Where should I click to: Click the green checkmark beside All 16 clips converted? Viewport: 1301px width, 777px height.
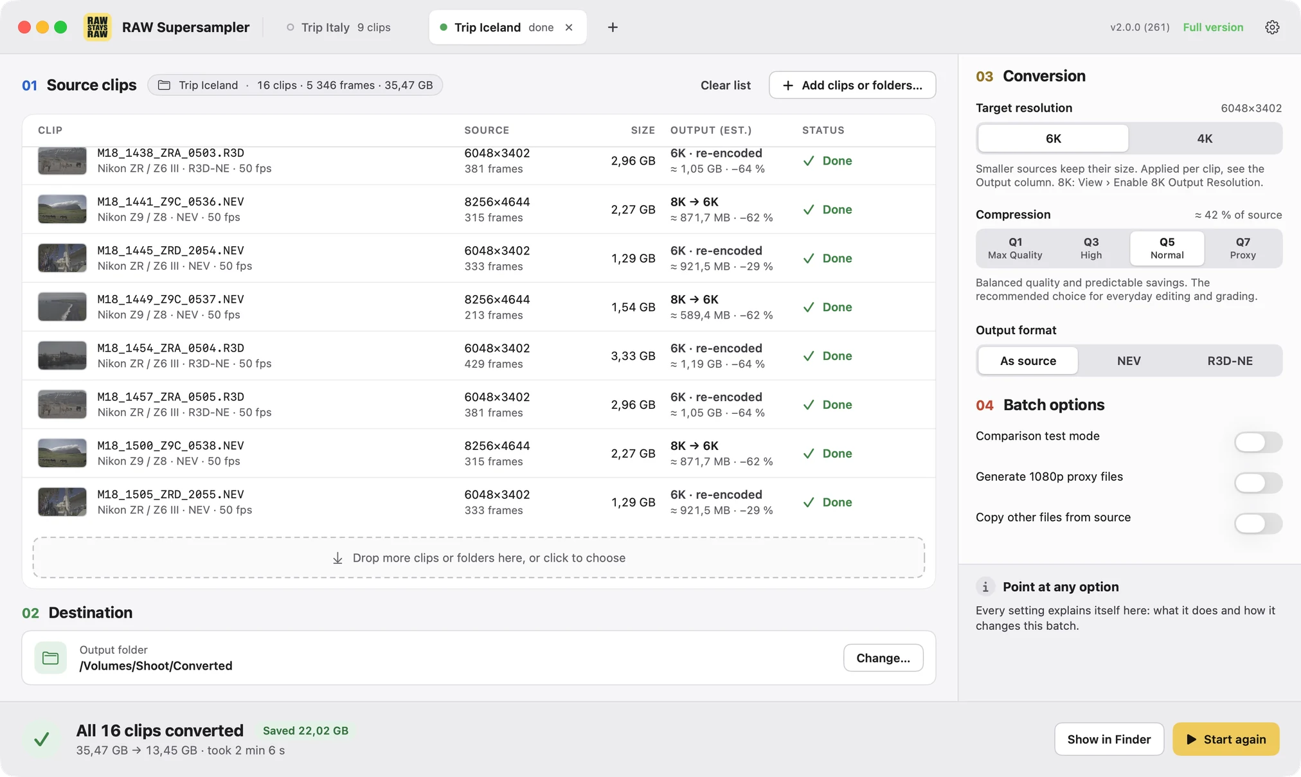[42, 739]
